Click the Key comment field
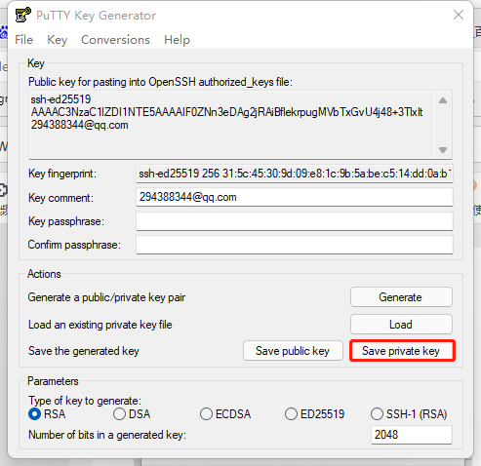Viewport: 481px width, 466px height. [295, 197]
